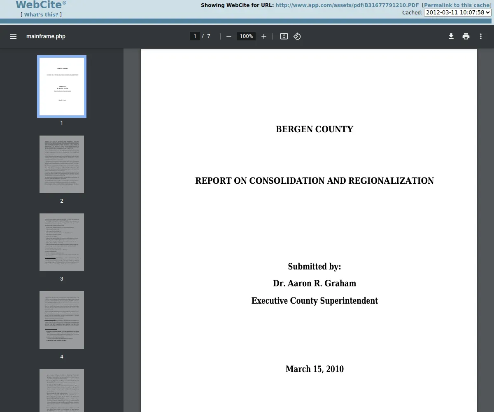Select page 4 thumbnail
This screenshot has width=494, height=412.
[x=62, y=320]
